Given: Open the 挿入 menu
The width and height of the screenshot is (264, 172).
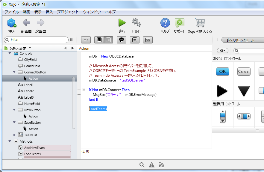Looking at the screenshot, I should tap(49, 12).
